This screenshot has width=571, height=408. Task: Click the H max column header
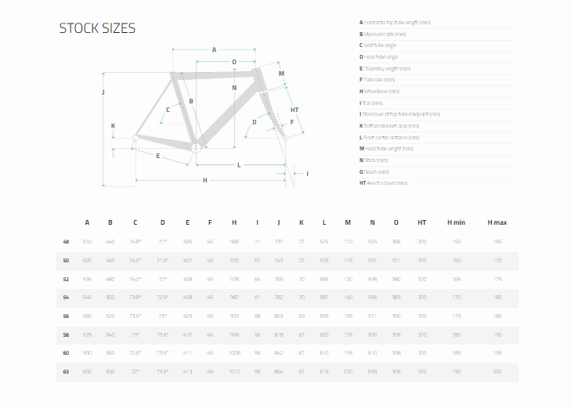(x=497, y=222)
